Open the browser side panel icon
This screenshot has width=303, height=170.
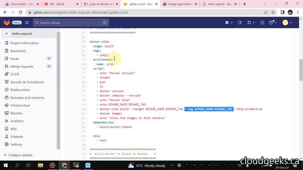[283, 12]
